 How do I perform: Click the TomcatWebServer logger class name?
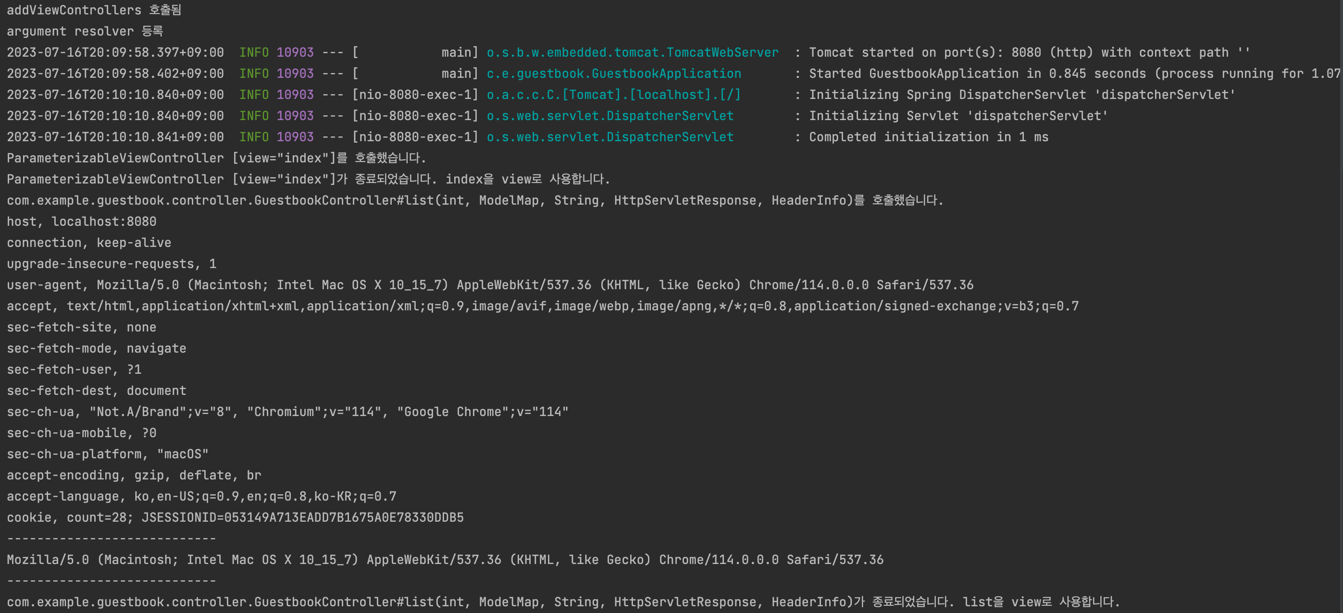tap(633, 52)
